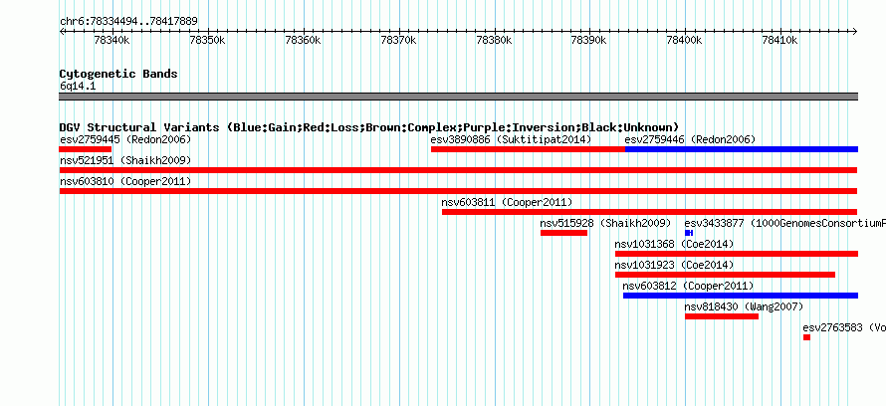Open the nsv515928 (Shaikh2009) red bar
886x406 pixels.
point(563,233)
